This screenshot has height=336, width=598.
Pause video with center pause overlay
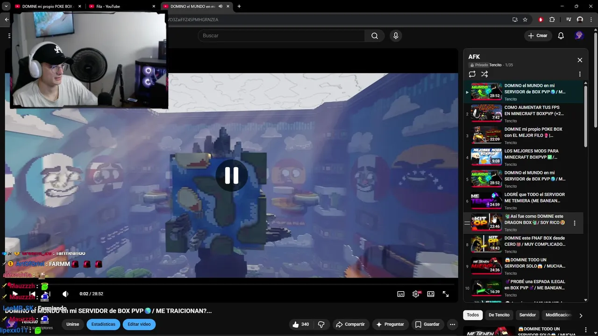point(232,175)
